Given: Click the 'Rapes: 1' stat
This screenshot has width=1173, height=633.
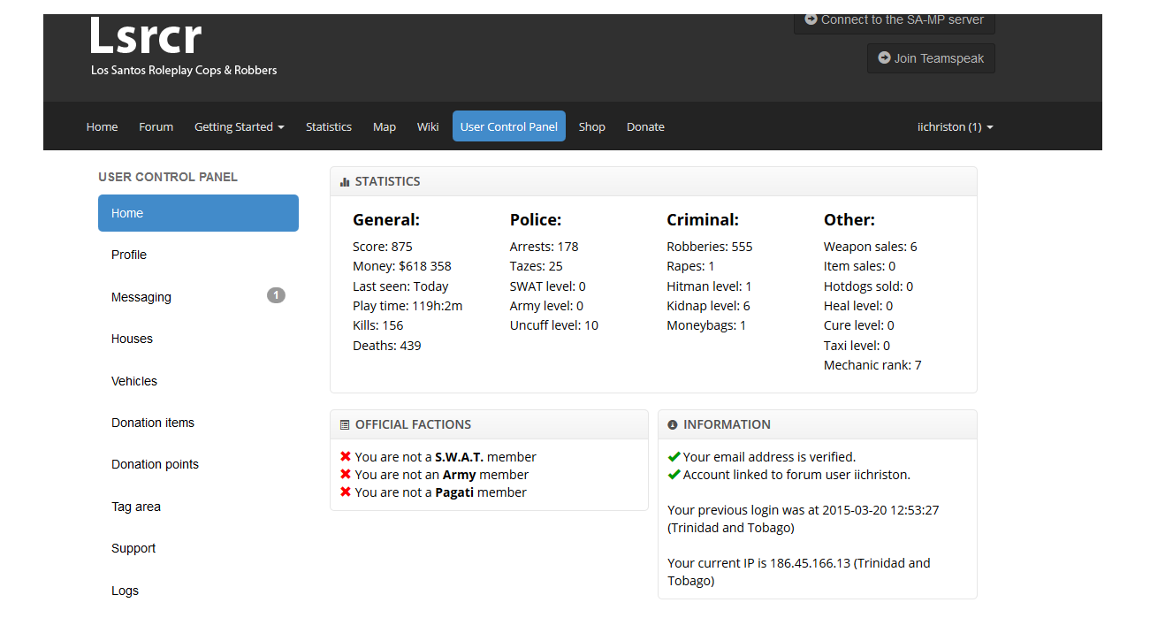Looking at the screenshot, I should [x=691, y=266].
